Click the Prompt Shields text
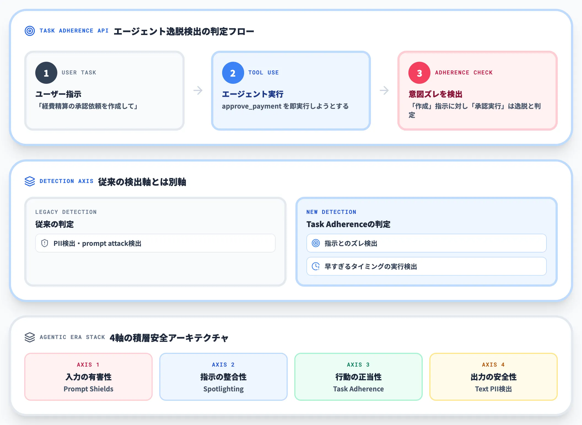Viewport: 582px width, 425px height. (88, 389)
